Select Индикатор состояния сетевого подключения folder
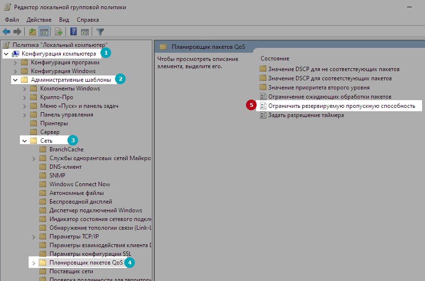Image resolution: width=425 pixels, height=281 pixels. pyautogui.click(x=100, y=219)
